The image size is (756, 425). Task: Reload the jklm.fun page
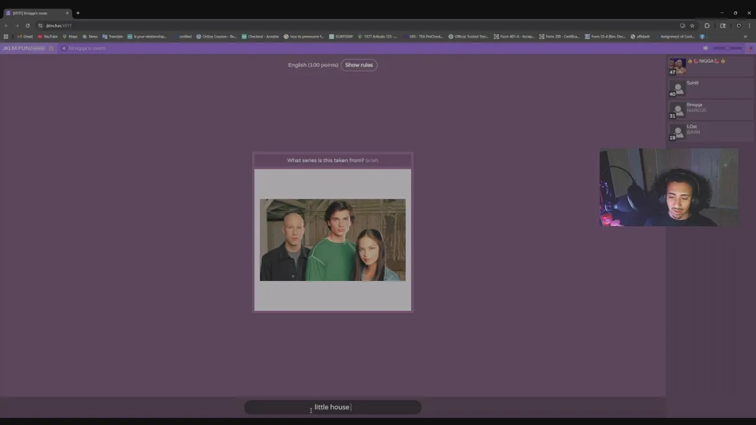(x=27, y=25)
